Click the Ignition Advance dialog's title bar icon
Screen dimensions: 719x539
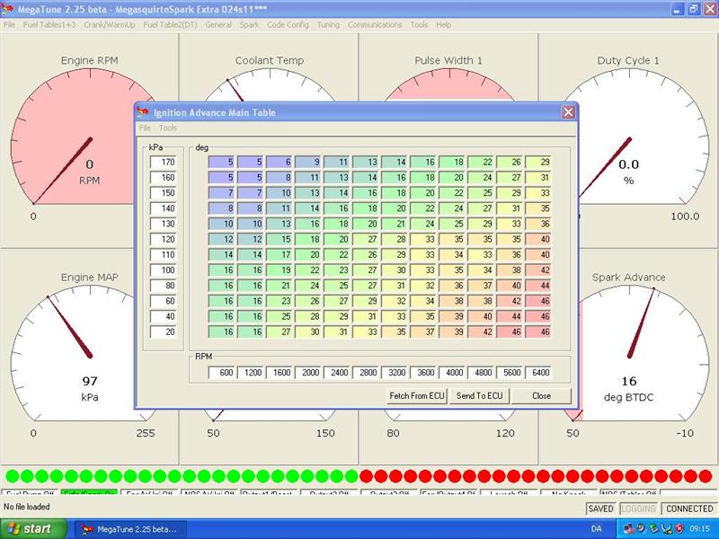143,112
